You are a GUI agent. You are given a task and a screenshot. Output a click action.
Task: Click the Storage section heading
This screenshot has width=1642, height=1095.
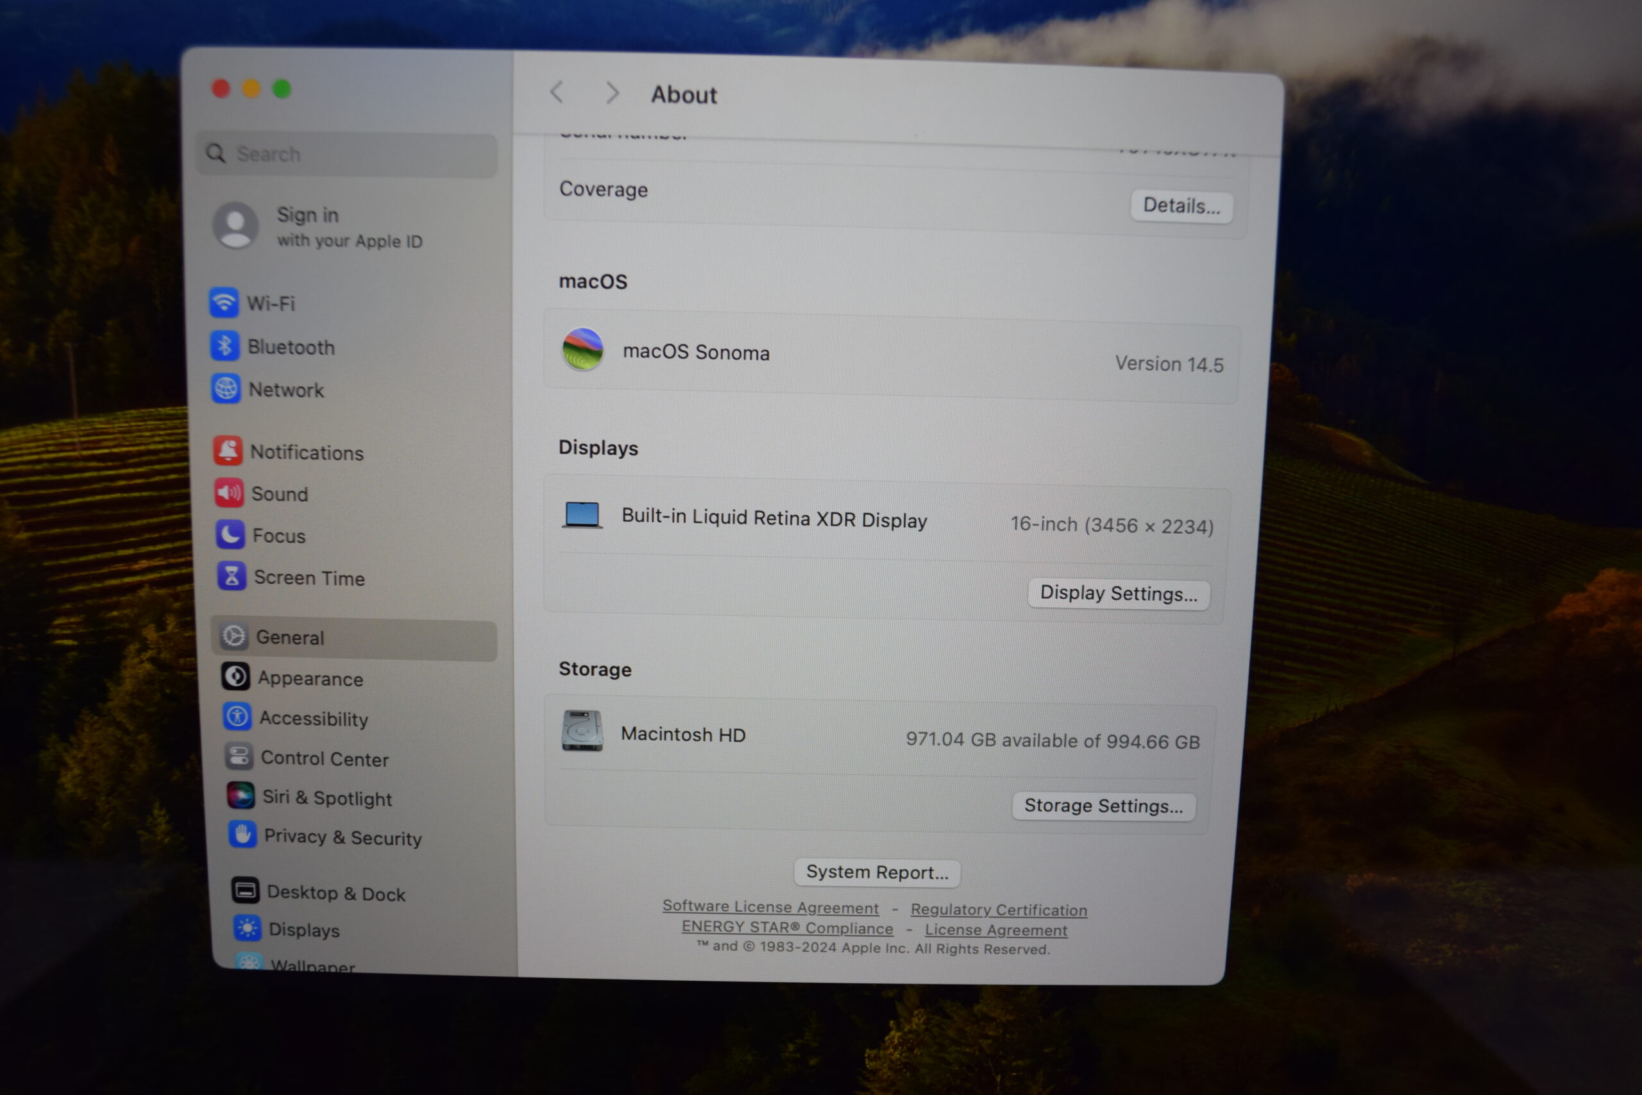pos(595,669)
